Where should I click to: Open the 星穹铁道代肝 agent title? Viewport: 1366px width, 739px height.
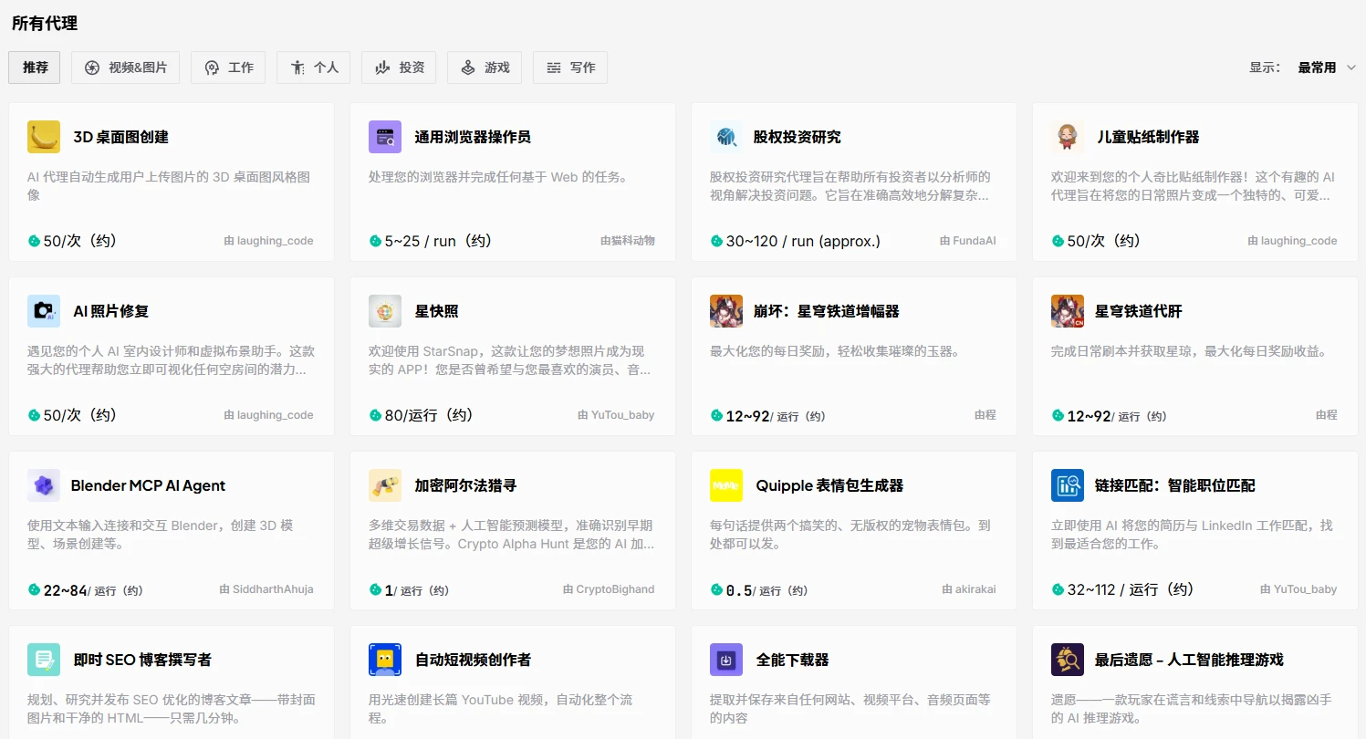[x=1139, y=311]
